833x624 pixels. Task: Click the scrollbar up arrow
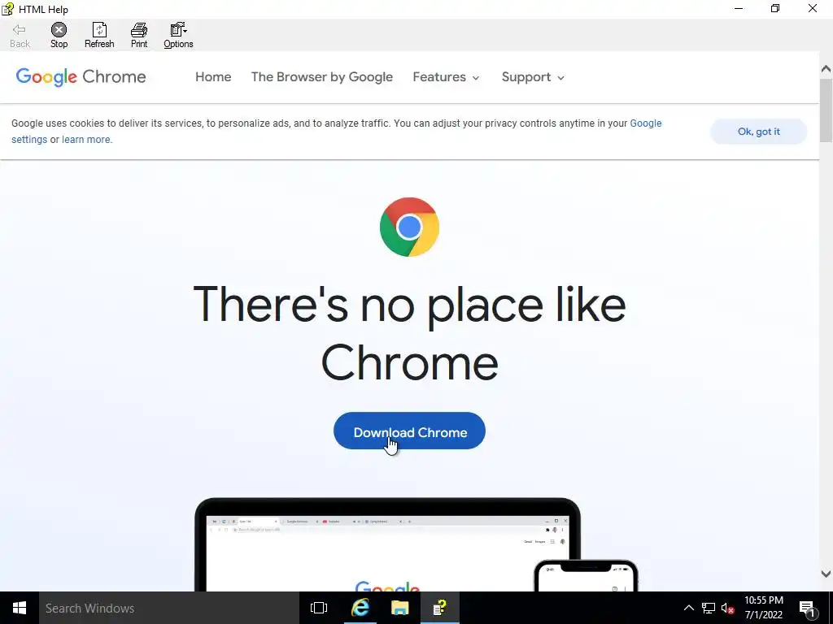click(x=826, y=68)
